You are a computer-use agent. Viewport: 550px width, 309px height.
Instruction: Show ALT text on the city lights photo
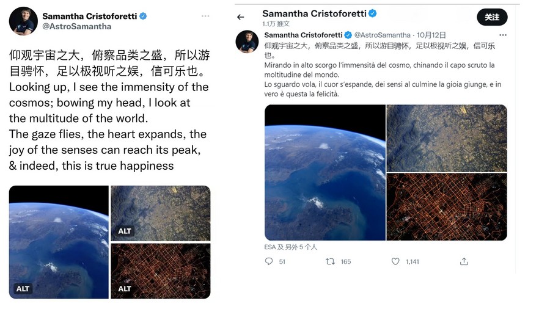click(125, 288)
